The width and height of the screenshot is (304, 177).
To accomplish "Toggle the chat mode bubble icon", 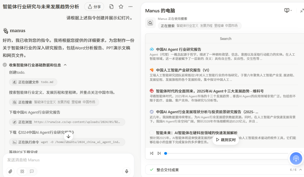I will (32, 171).
